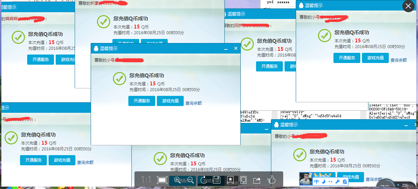The image size is (418, 189).
Task: Toggle the moon half-width mode on the IME bar
Action: point(324,182)
